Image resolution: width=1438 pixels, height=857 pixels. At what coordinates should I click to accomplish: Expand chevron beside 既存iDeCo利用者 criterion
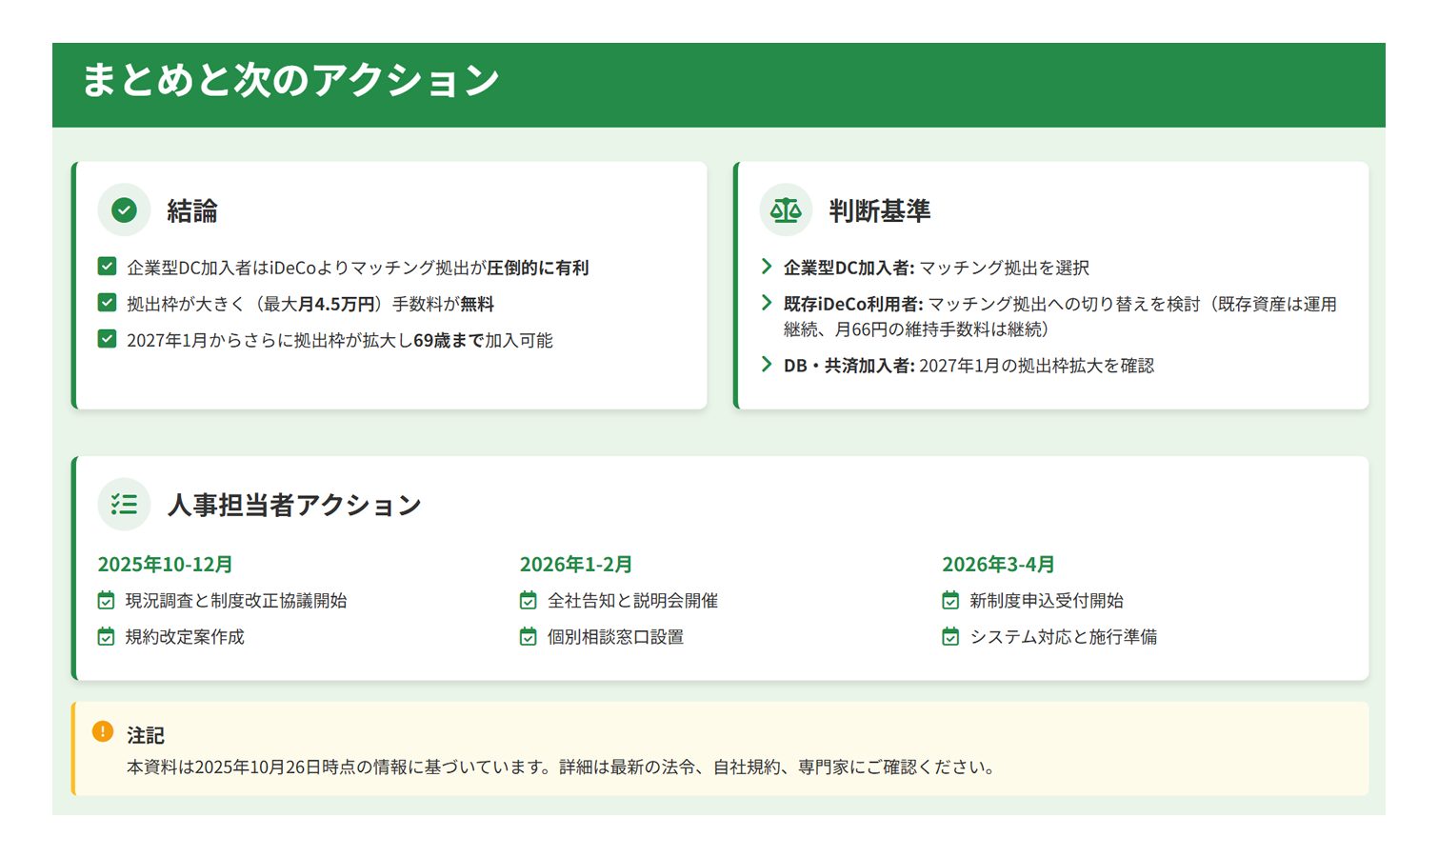point(767,303)
